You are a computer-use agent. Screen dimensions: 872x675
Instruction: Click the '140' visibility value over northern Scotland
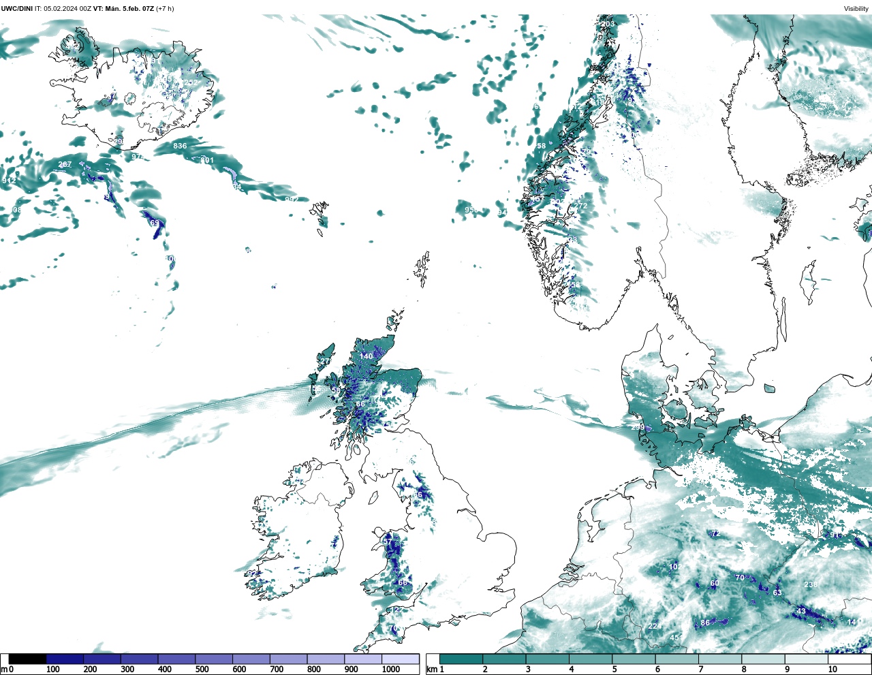click(367, 356)
